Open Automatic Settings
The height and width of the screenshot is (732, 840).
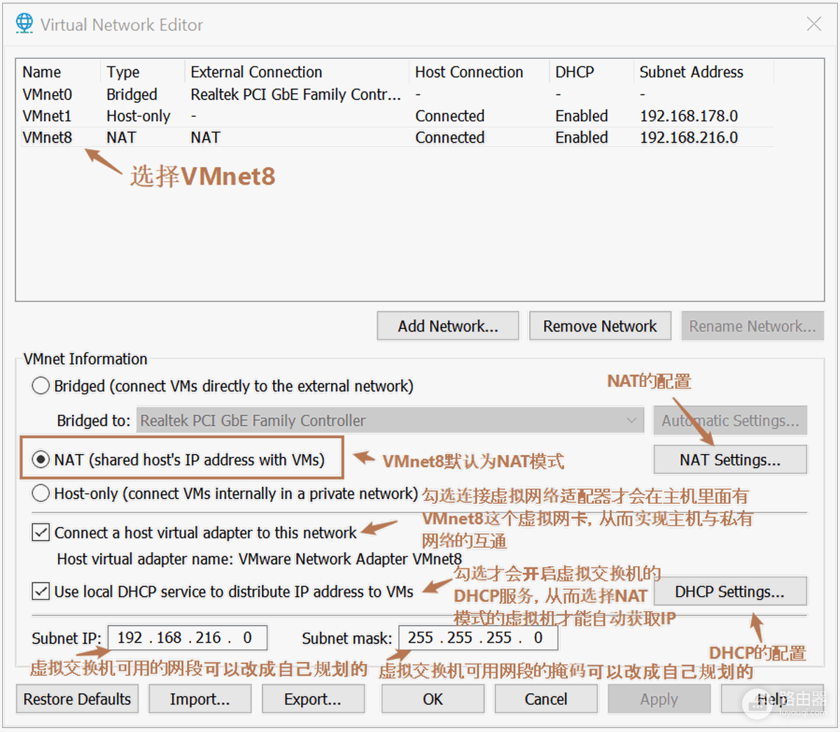click(x=730, y=421)
